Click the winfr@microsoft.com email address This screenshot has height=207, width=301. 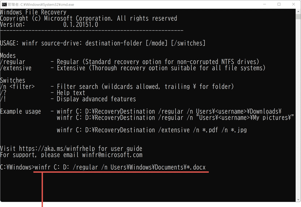(x=112, y=155)
